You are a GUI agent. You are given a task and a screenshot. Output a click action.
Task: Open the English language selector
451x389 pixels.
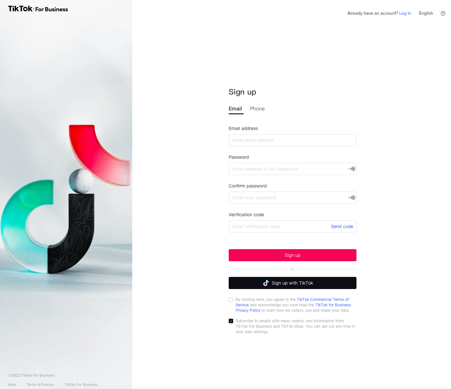pyautogui.click(x=426, y=13)
